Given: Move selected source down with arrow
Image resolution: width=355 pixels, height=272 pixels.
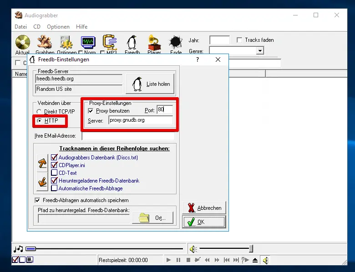Looking at the screenshot, I should click(42, 182).
